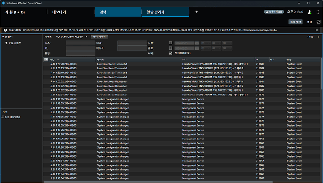Viewport: 323px width, 183px height.
Task: Select event row with ID 211686
Action: pyautogui.click(x=182, y=64)
